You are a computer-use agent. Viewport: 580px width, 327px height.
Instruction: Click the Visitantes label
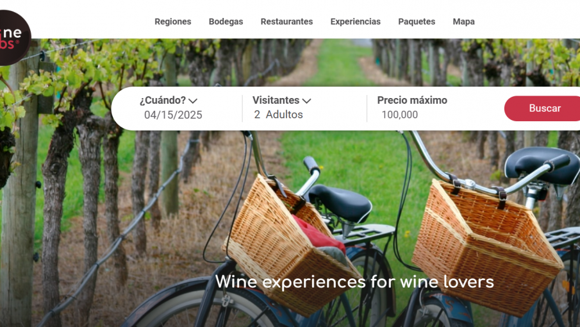(x=276, y=100)
